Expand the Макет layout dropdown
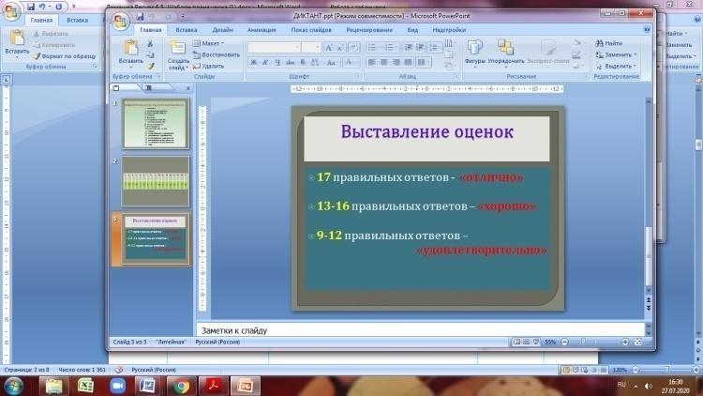The image size is (703, 396). pyautogui.click(x=208, y=43)
